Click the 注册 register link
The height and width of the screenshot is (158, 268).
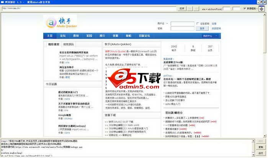(214, 23)
